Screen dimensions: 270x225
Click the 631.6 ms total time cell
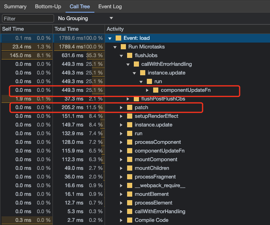[x=79, y=55]
